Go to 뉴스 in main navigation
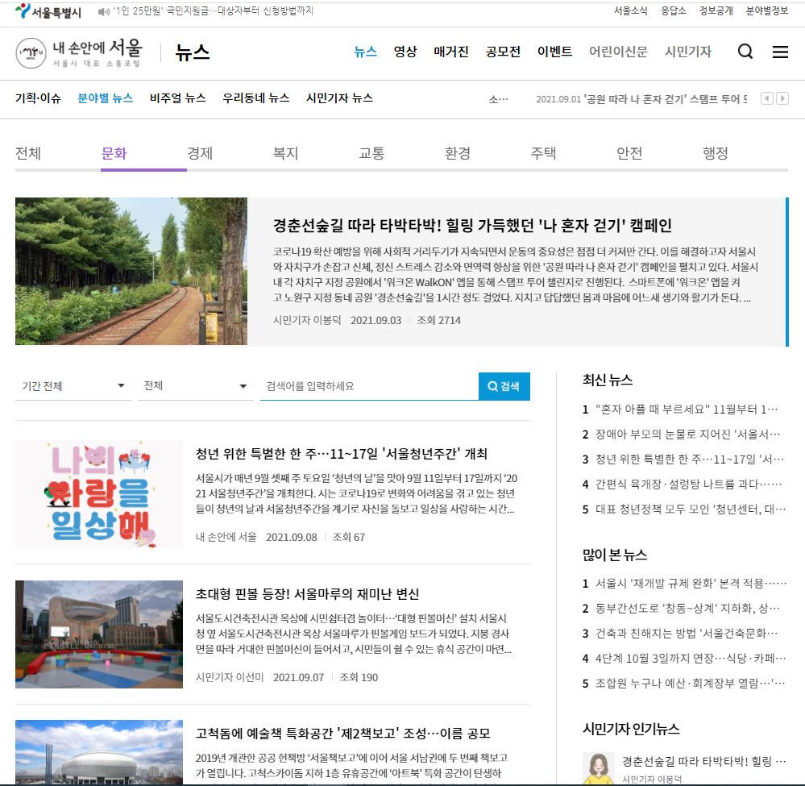Image resolution: width=805 pixels, height=786 pixels. (366, 52)
